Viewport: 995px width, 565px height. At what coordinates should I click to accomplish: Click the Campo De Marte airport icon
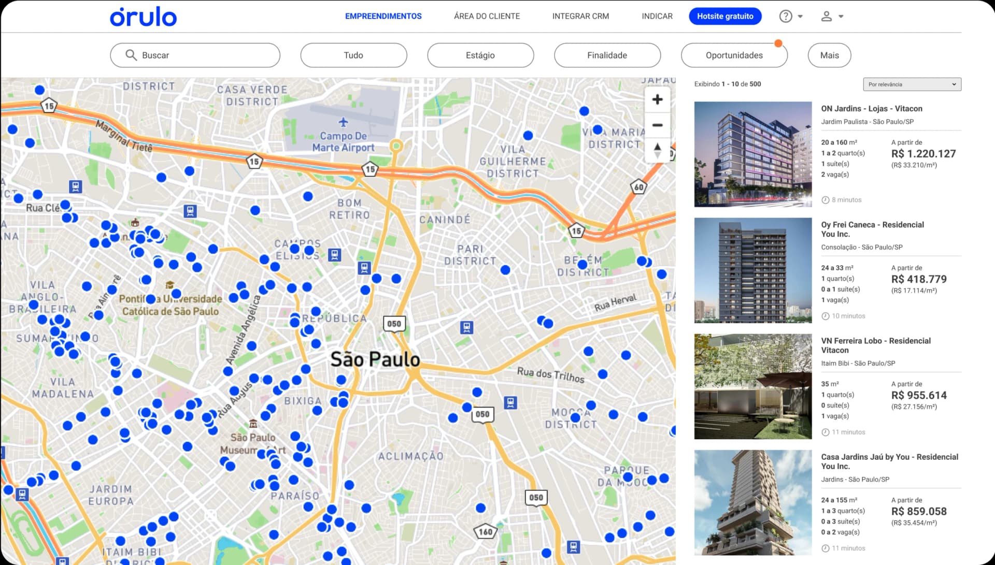[343, 123]
